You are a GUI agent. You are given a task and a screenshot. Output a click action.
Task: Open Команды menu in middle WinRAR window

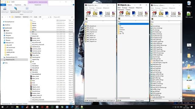point(125,8)
